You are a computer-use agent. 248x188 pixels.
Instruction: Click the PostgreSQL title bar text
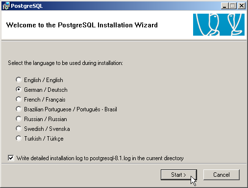pos(27,6)
